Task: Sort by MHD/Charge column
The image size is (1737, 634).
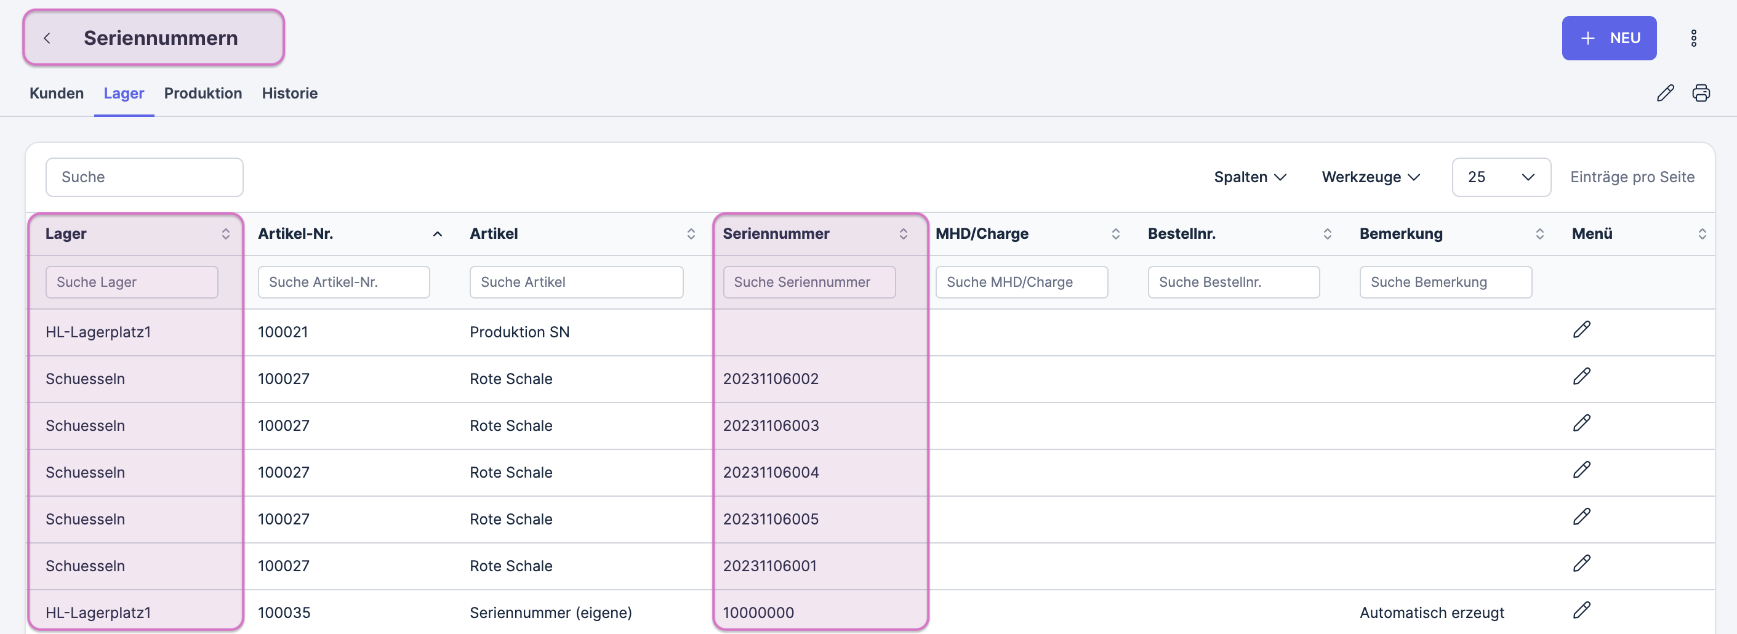Action: 1115,234
